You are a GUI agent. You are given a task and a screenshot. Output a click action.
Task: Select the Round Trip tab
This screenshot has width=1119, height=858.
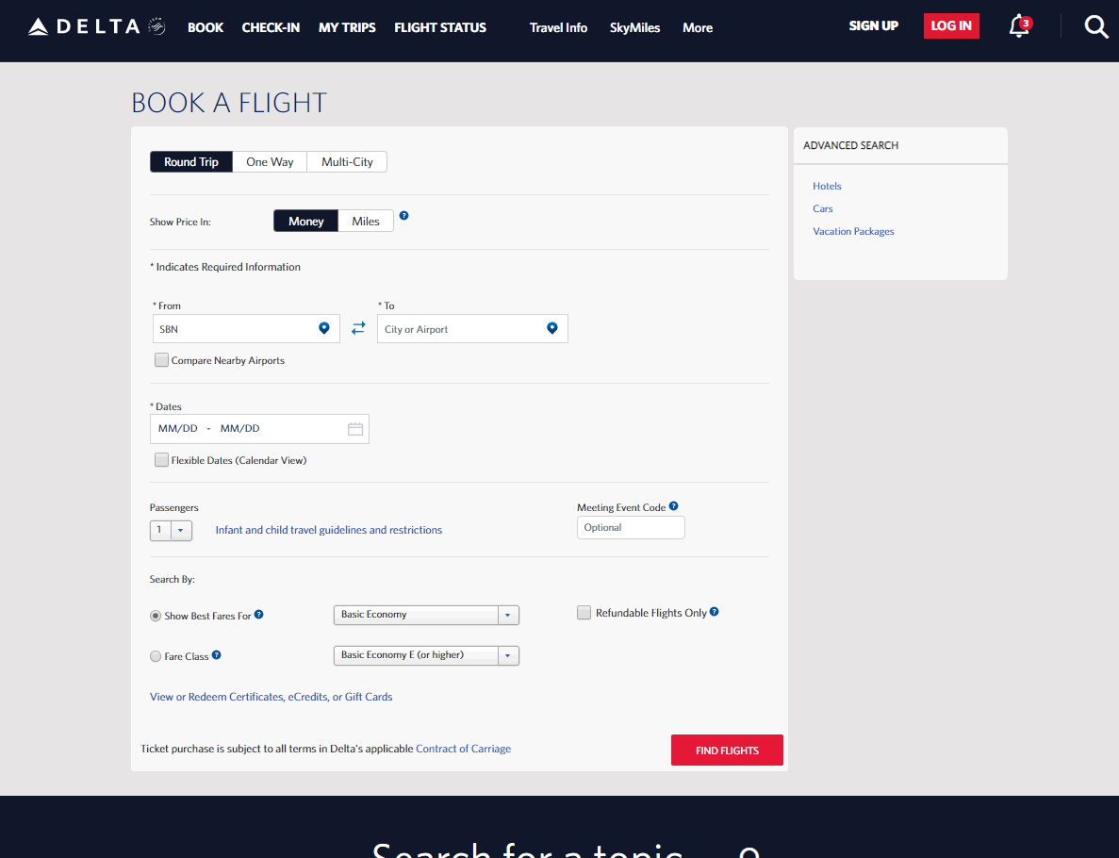coord(191,162)
